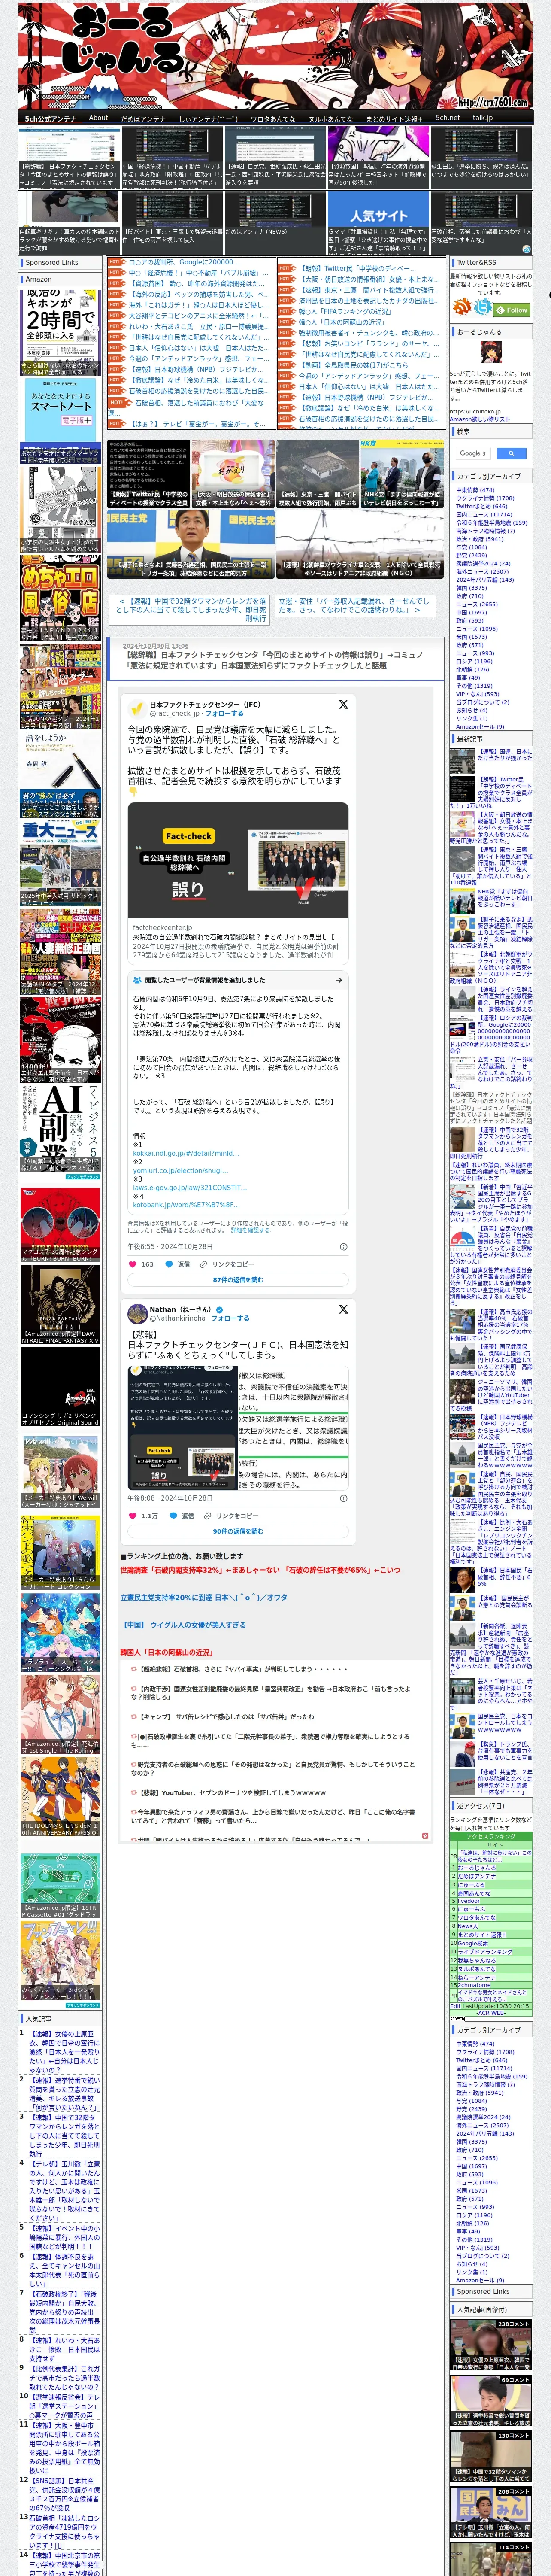The width and height of the screenshot is (551, 2576).
Task: Open the 5ch公式アンテナ nav item
Action: [x=50, y=118]
